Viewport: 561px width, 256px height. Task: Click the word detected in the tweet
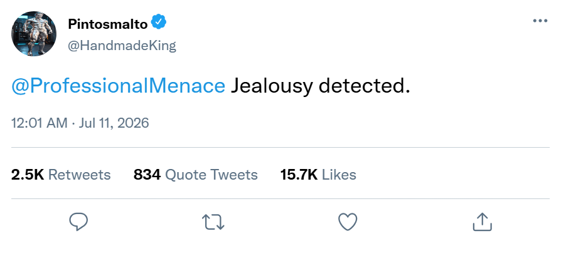tap(364, 86)
